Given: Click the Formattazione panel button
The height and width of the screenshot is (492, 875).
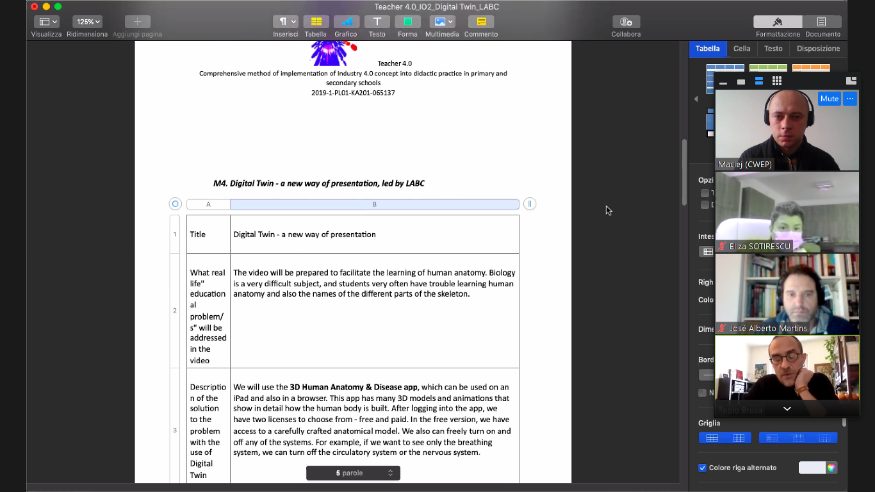Looking at the screenshot, I should tap(778, 22).
